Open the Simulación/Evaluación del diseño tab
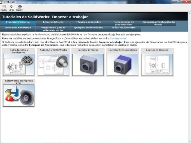The width and height of the screenshot is (191, 143). pyautogui.click(x=158, y=23)
